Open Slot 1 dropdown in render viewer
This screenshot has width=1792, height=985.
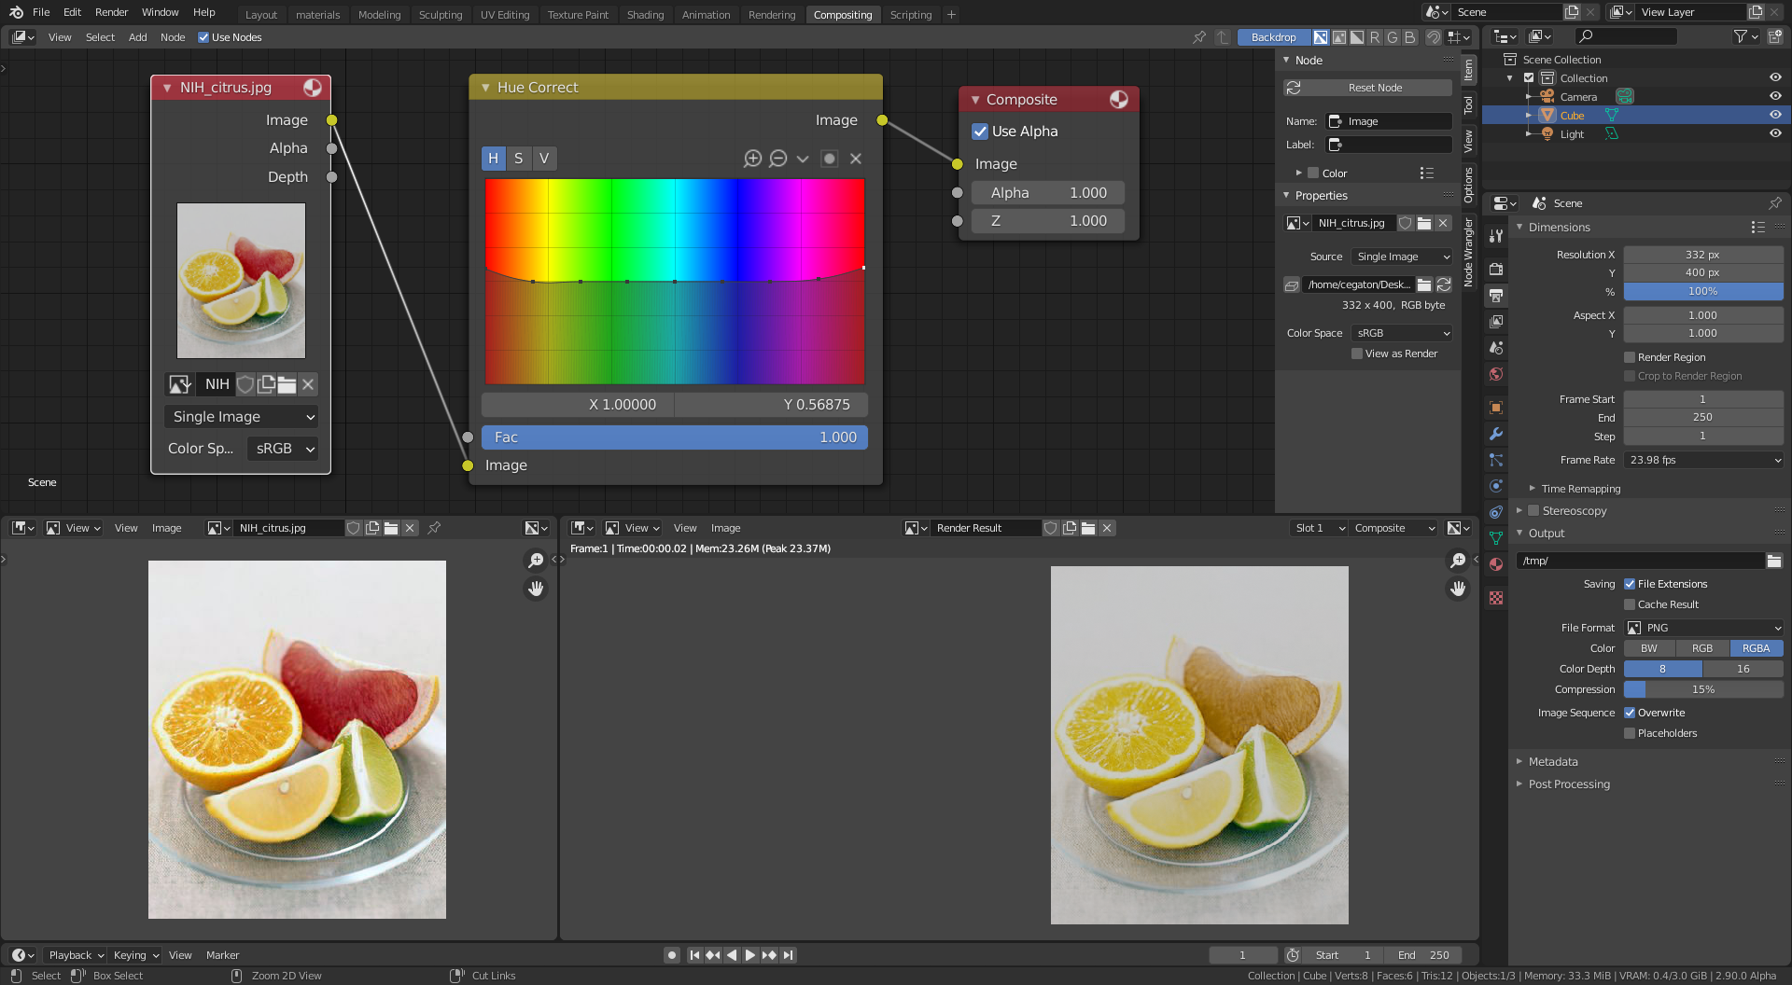pyautogui.click(x=1320, y=528)
